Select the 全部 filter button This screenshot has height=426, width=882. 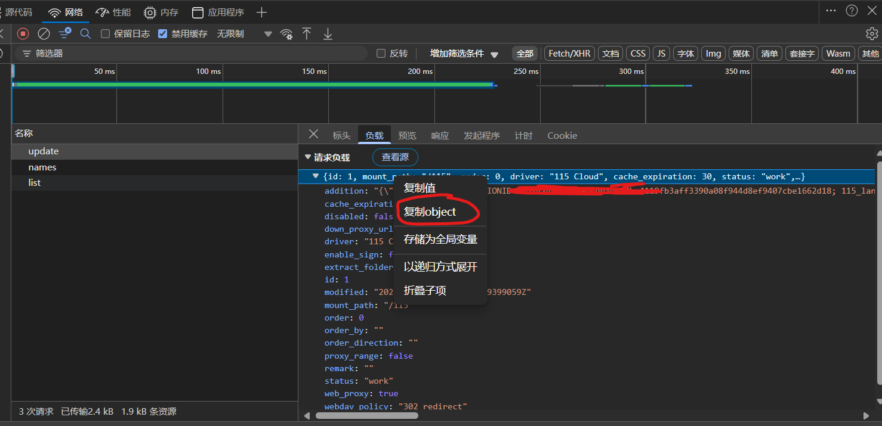(525, 54)
